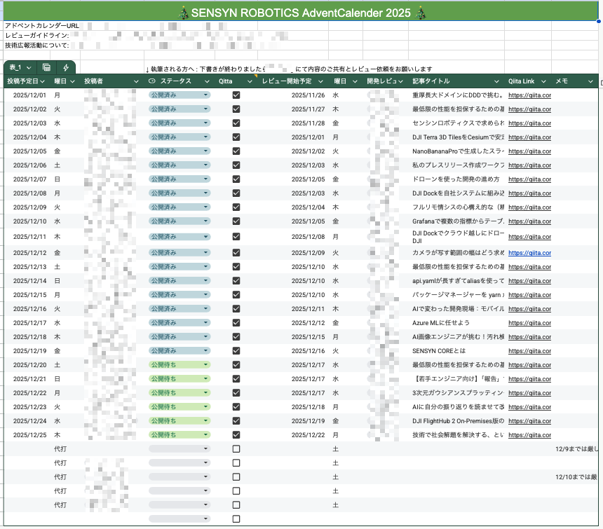The height and width of the screenshot is (529, 603).
Task: Select the memo cell 12/10までは厳
Action: [x=576, y=476]
